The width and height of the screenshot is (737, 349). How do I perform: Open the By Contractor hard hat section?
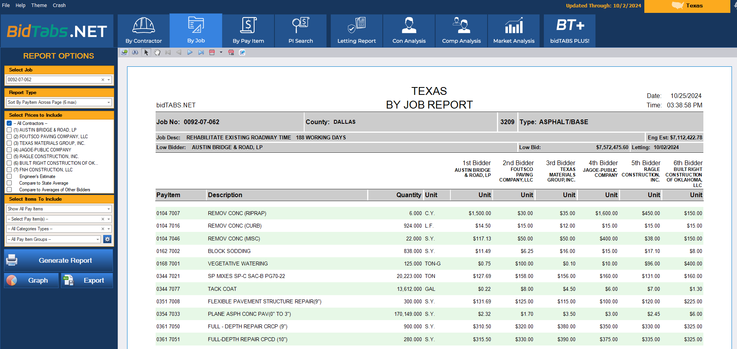tap(143, 31)
